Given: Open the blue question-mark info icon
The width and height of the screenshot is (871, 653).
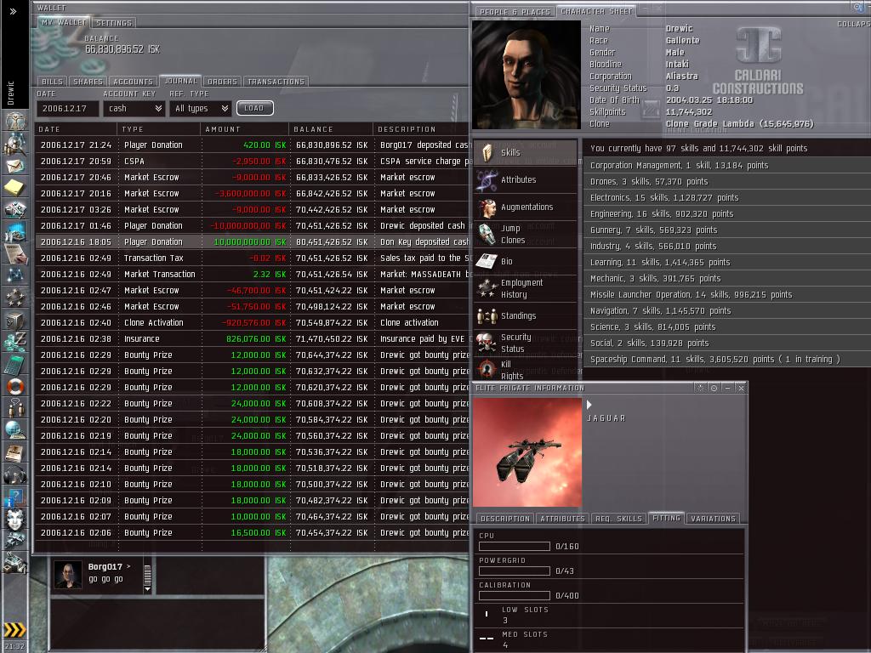Looking at the screenshot, I should point(15,497).
